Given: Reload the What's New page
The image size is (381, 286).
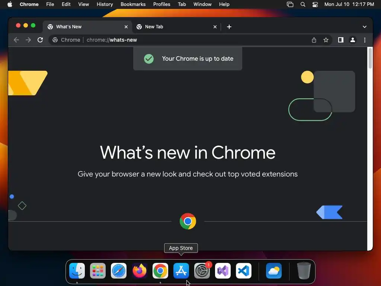Looking at the screenshot, I should [40, 40].
